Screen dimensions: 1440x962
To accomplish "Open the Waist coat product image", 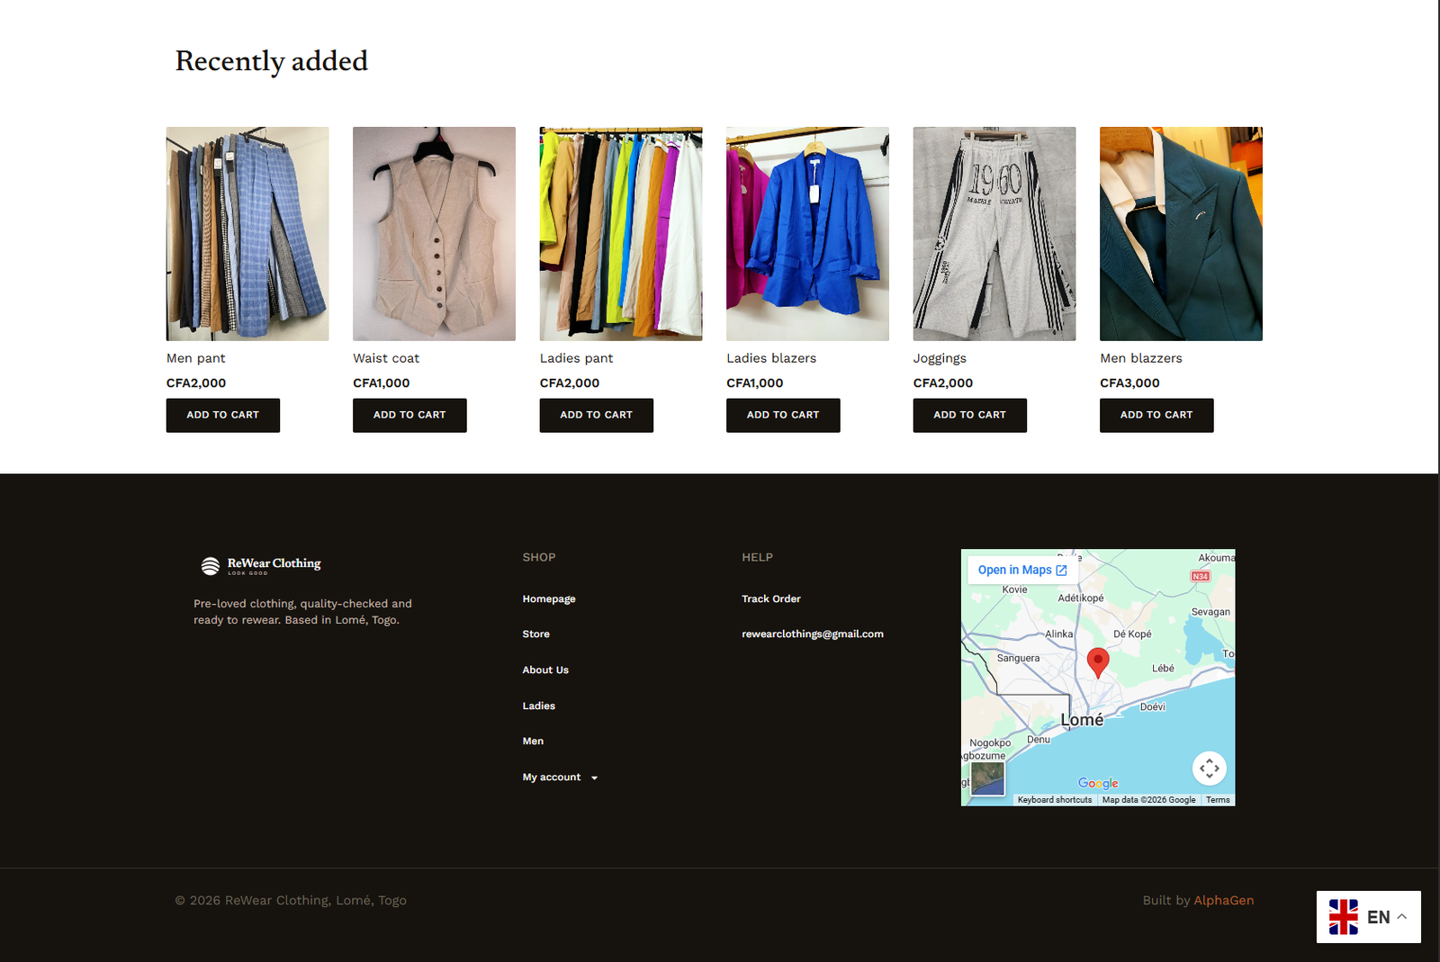I will coord(434,234).
